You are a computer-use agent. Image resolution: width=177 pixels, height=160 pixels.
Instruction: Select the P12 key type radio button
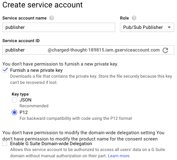(x=14, y=112)
